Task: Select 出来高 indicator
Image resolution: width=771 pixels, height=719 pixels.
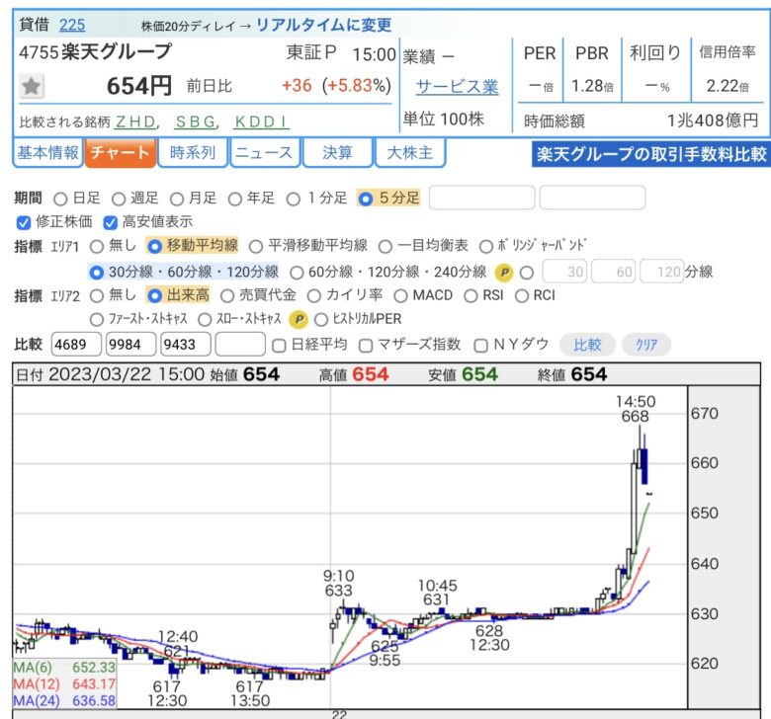Action: coord(154,296)
